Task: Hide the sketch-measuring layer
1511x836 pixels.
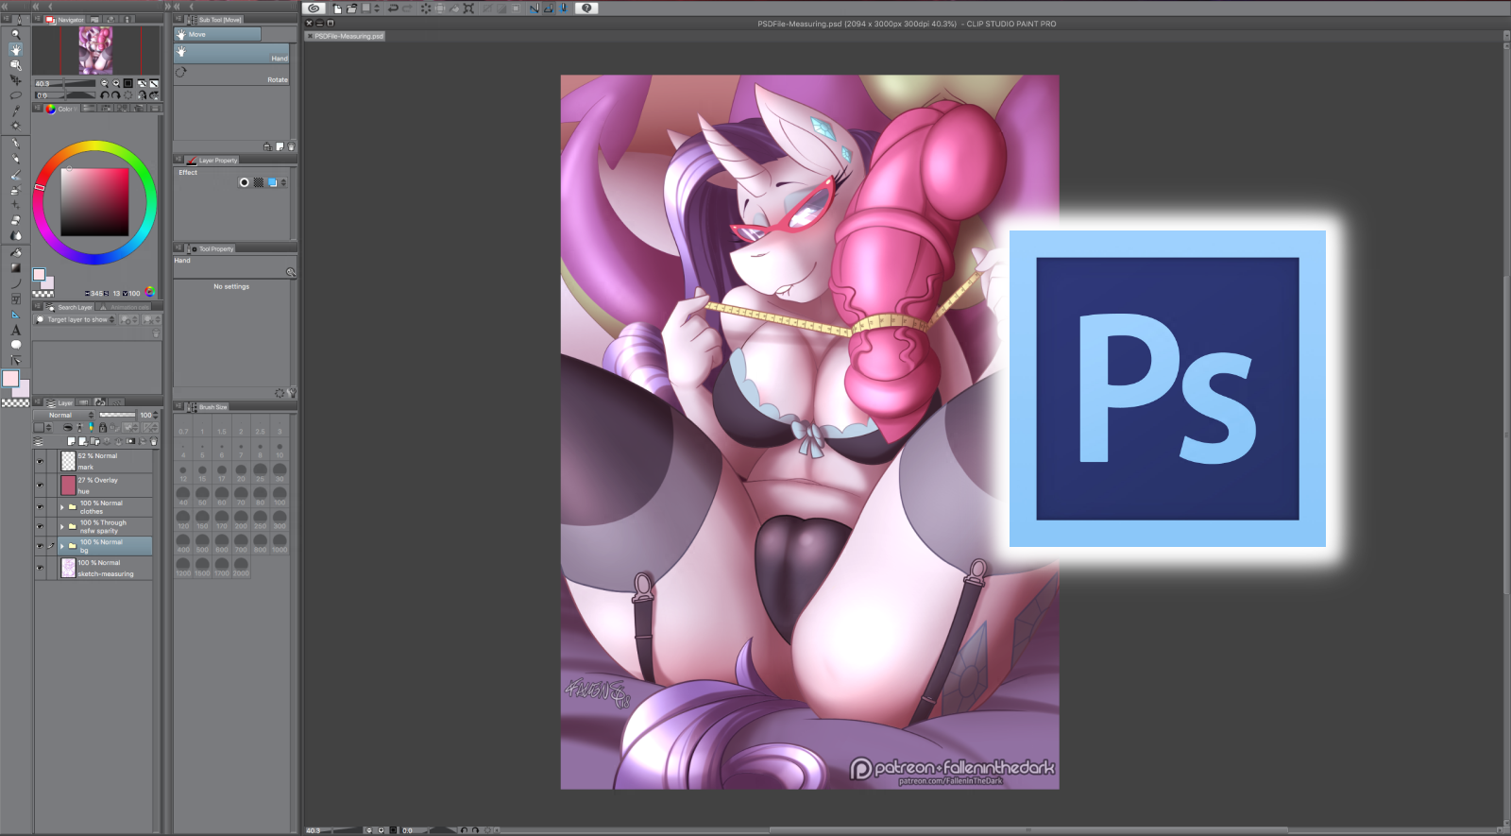Action: [40, 568]
